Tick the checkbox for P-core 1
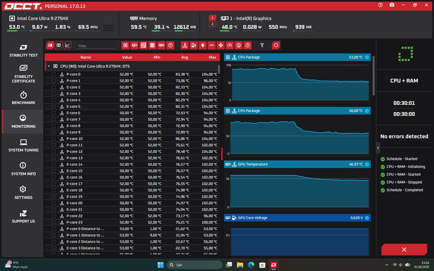 coord(54,81)
